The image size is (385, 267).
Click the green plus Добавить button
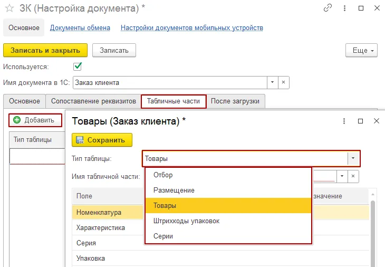(35, 120)
